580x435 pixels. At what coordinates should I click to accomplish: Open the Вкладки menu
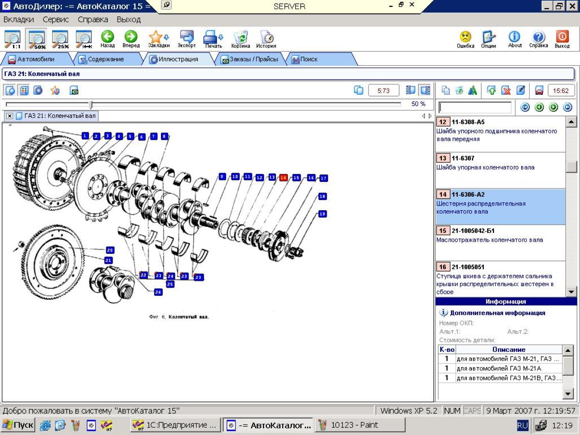click(x=19, y=19)
